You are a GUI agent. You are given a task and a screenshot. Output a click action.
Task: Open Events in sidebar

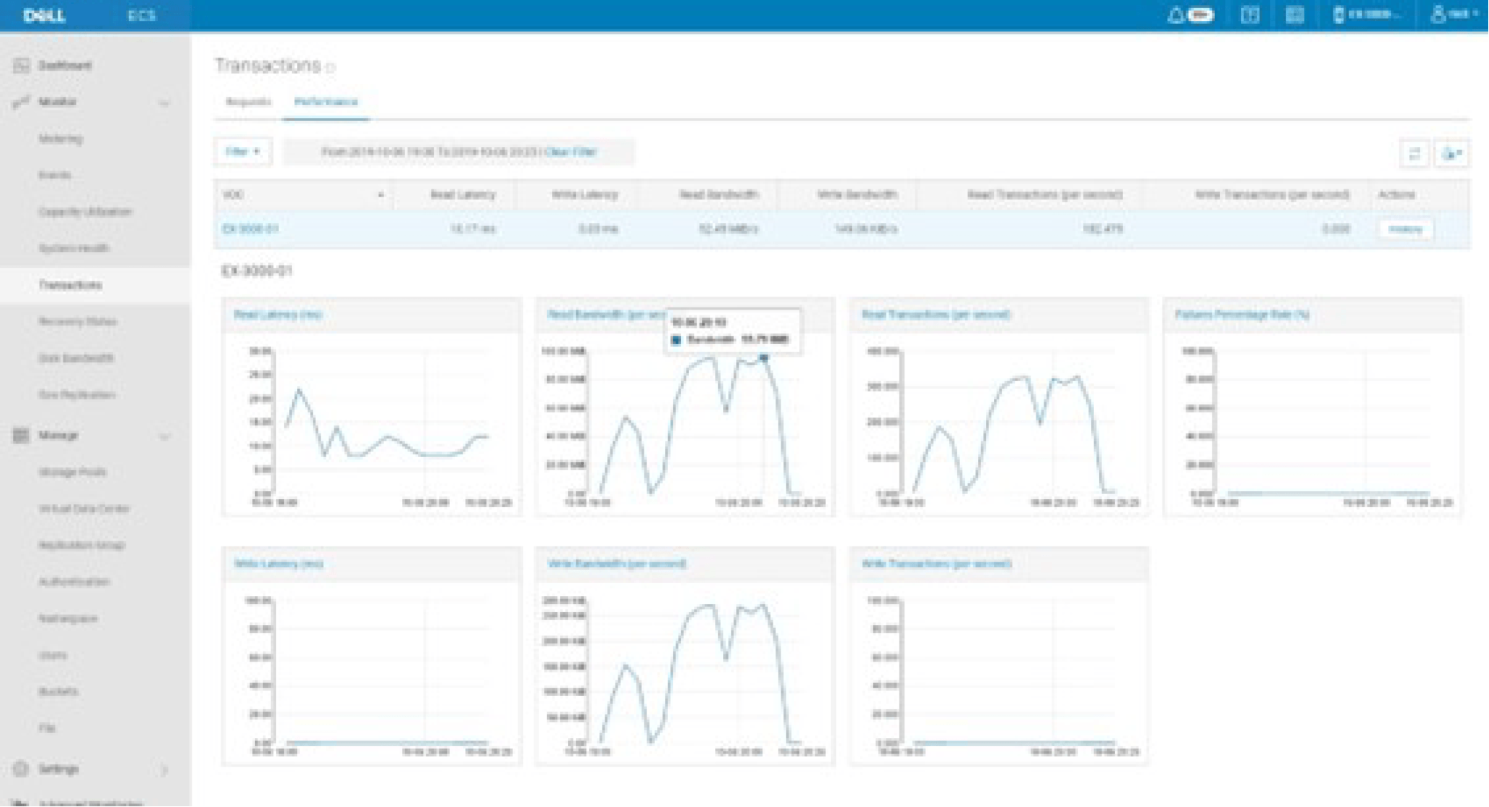coord(55,175)
